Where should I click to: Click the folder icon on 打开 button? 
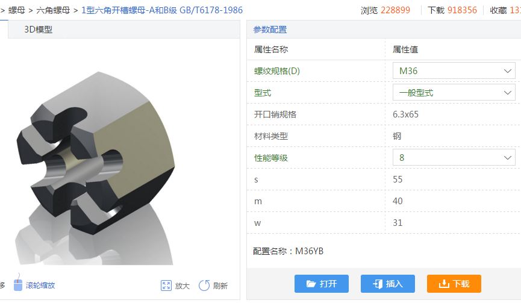(x=311, y=284)
